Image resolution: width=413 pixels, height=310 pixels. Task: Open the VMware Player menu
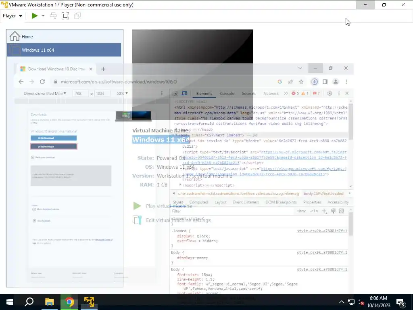[13, 16]
